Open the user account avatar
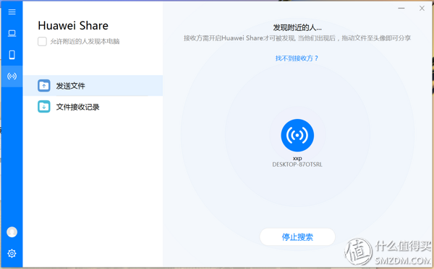 (x=12, y=232)
